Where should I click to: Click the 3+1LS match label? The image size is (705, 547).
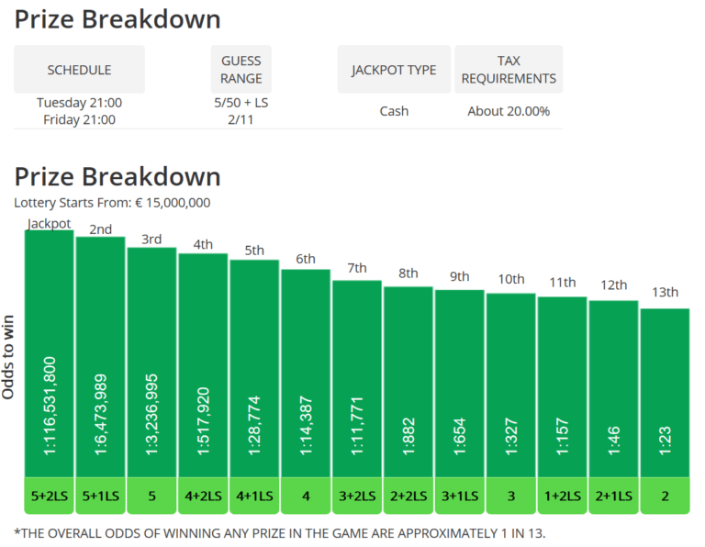coord(460,496)
